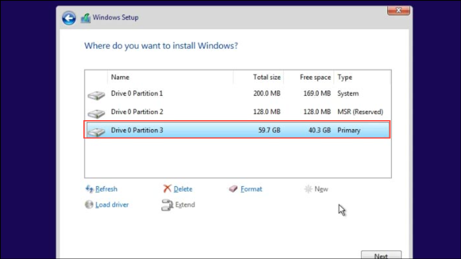Image resolution: width=461 pixels, height=259 pixels.
Task: Click the Windows Setup title text
Action: 116,17
